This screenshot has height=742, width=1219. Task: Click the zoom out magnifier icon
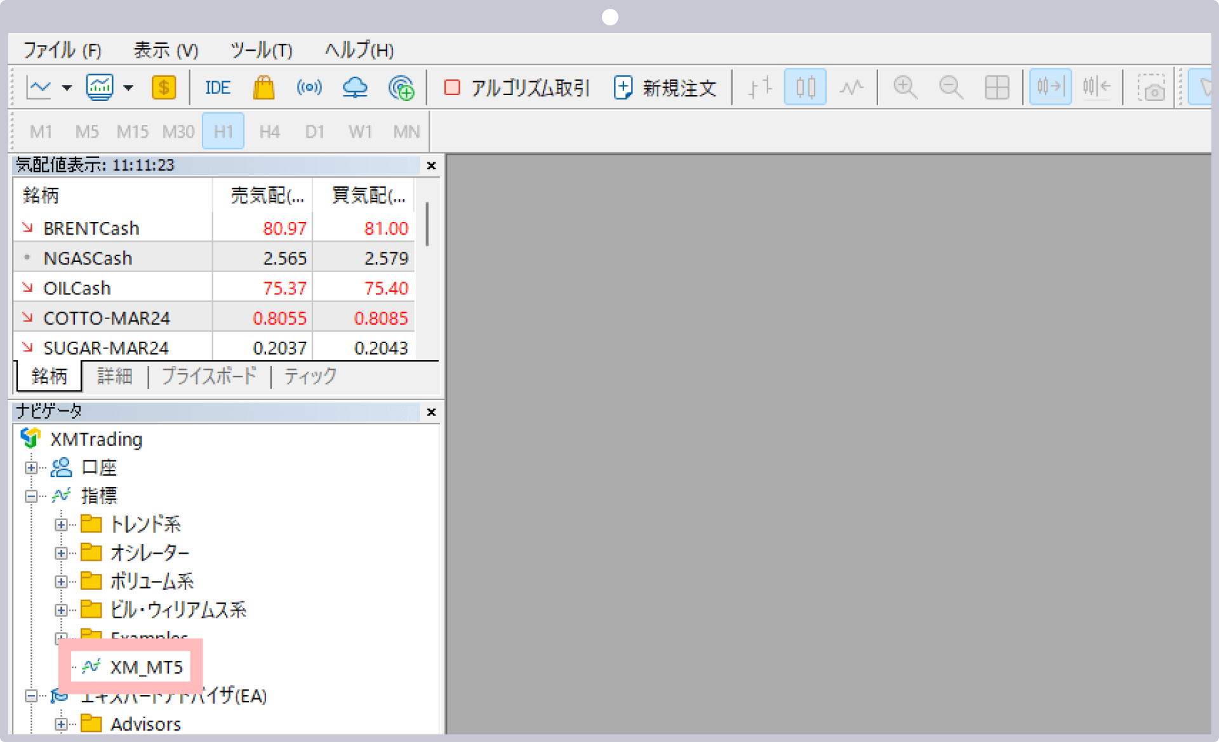point(950,88)
